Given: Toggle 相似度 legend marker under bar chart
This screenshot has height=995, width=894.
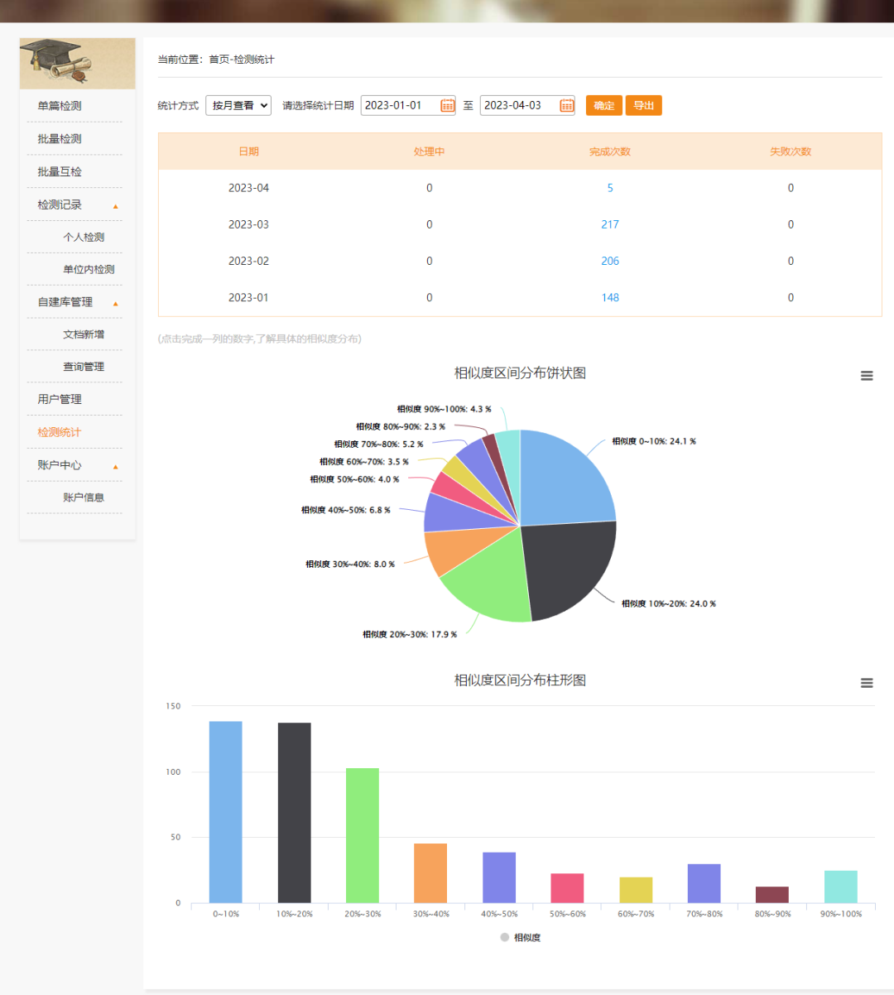Looking at the screenshot, I should tap(505, 937).
